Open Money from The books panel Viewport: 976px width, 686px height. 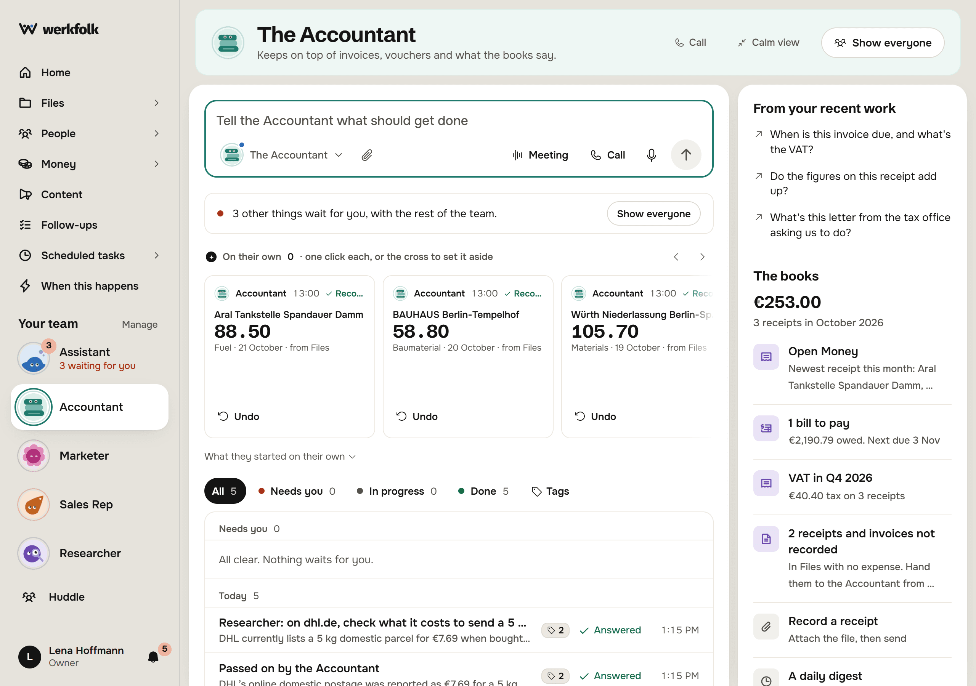tap(852, 368)
